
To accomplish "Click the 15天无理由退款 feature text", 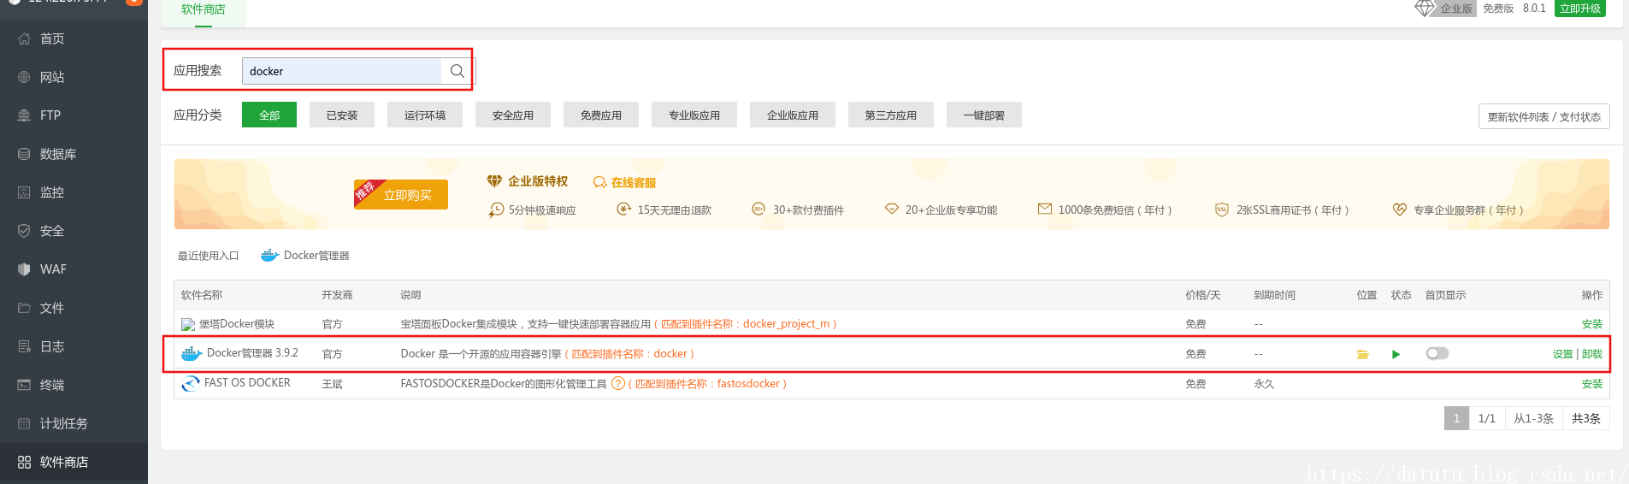I will click(x=674, y=210).
